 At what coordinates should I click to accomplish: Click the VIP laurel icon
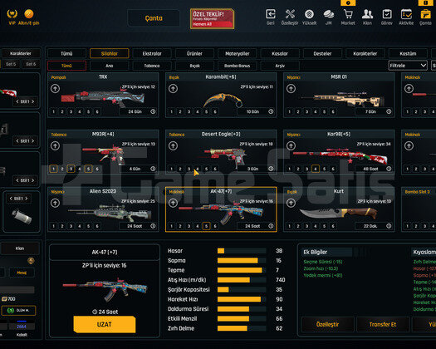(x=12, y=13)
